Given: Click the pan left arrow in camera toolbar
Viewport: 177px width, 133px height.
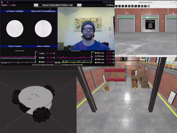Looking at the screenshot, I should pyautogui.click(x=116, y=6).
